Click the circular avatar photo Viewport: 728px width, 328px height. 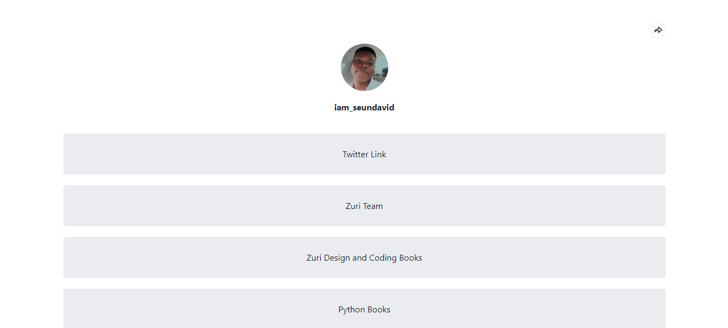pyautogui.click(x=365, y=67)
